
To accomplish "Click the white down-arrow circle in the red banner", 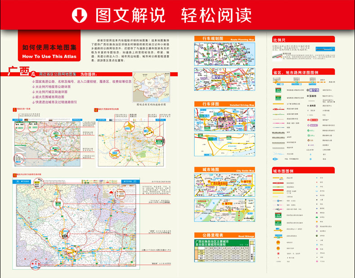I will 79,15.
